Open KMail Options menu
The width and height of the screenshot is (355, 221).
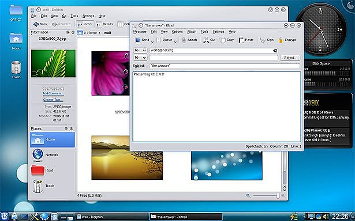click(177, 32)
